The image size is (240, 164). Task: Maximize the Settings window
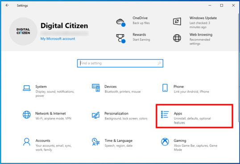(x=222, y=5)
